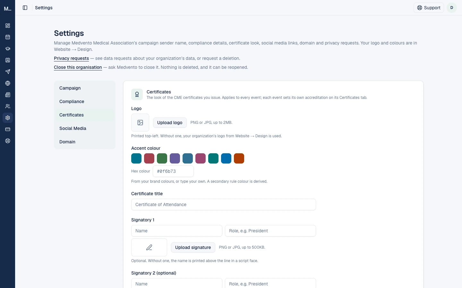Screen dimensions: 462x288
Task: Switch to the Compliance settings tab
Action: pyautogui.click(x=85, y=101)
